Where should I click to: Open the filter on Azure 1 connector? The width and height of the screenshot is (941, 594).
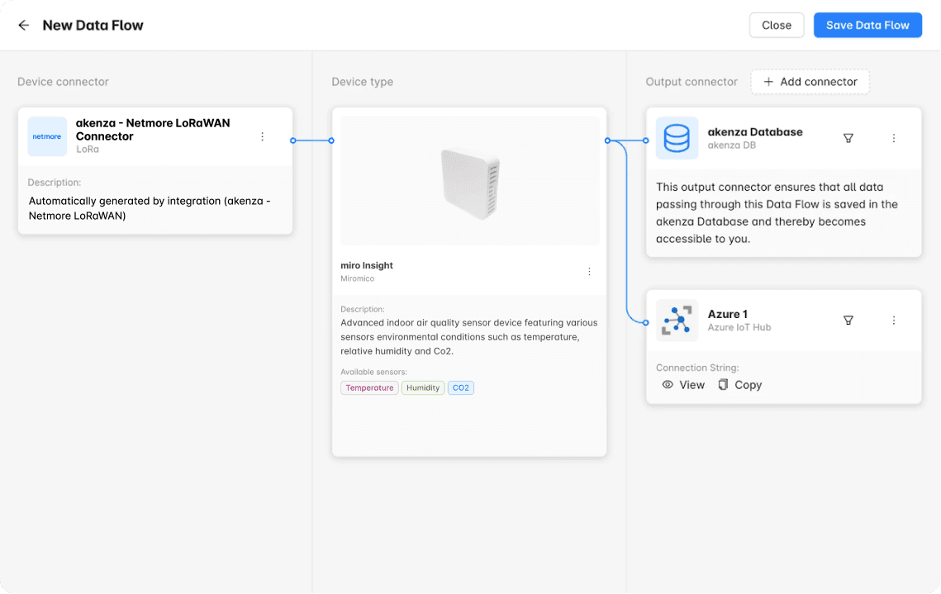pos(848,321)
